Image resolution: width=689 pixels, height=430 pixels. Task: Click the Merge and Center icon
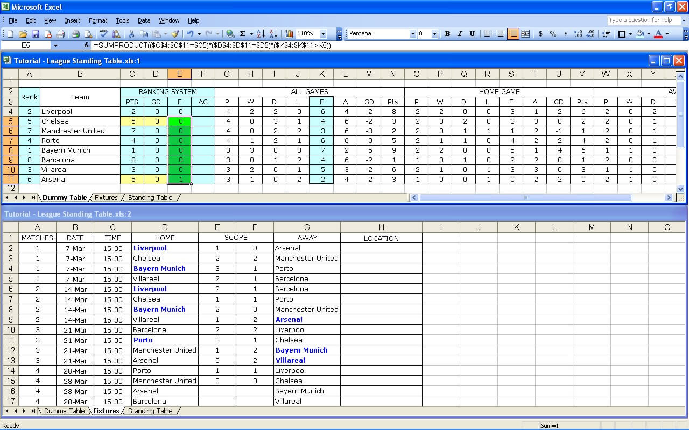525,34
